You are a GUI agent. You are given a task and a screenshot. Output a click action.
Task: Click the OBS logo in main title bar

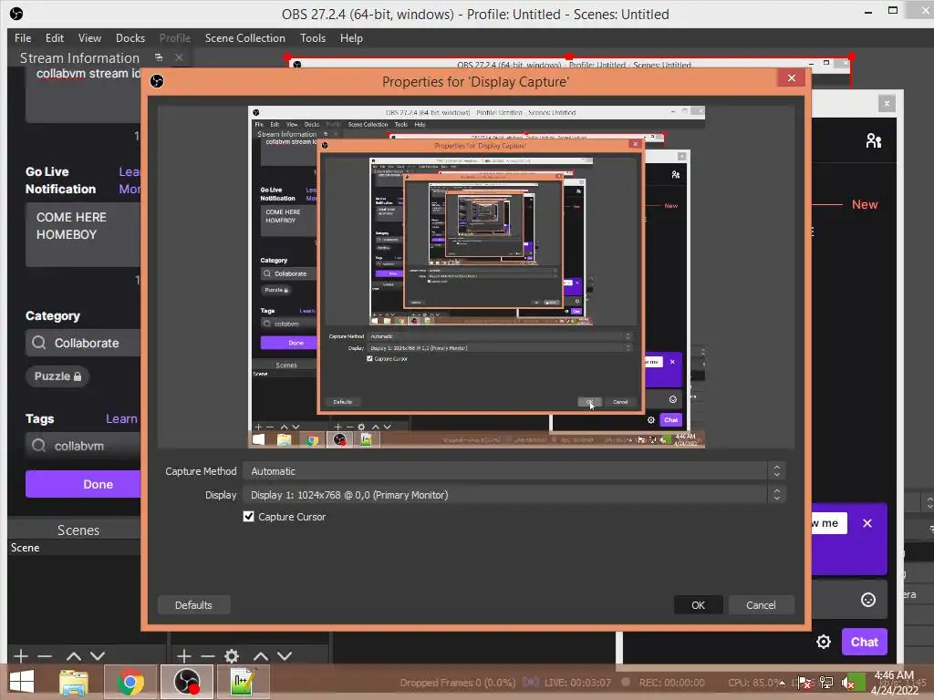point(16,13)
